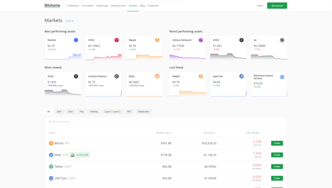The height and width of the screenshot is (188, 332).
Task: Sort assets by 24h change
Action: coord(253,133)
